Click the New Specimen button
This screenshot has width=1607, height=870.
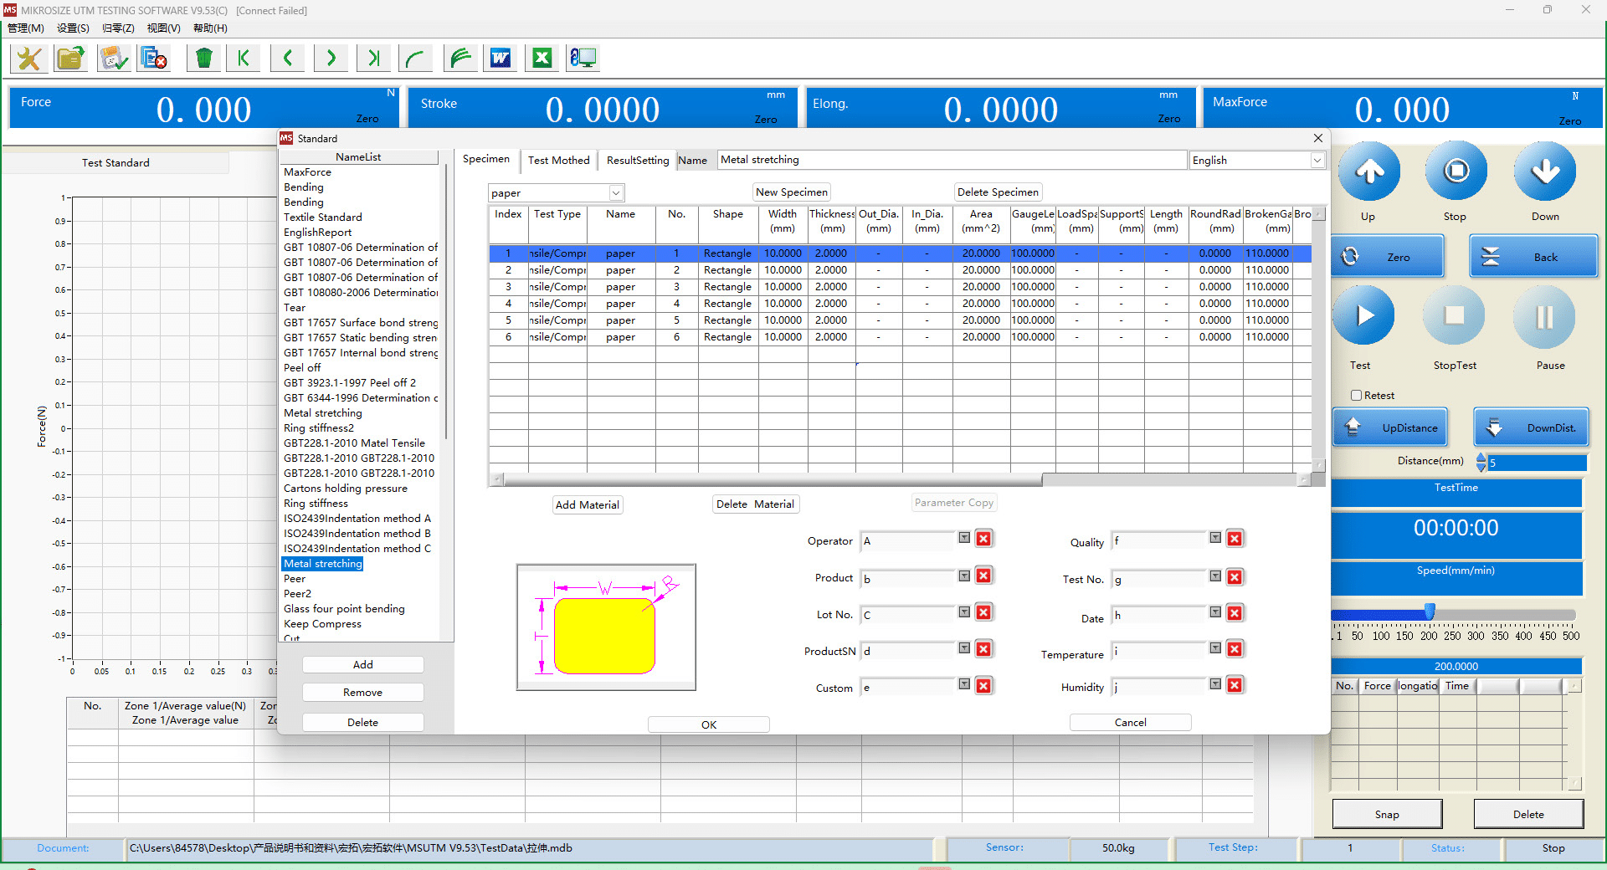click(x=792, y=192)
